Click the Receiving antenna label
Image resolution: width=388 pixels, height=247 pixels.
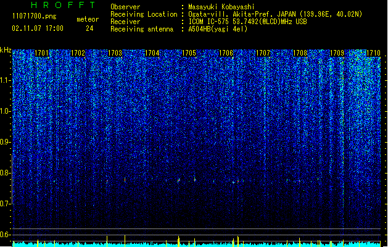point(142,29)
